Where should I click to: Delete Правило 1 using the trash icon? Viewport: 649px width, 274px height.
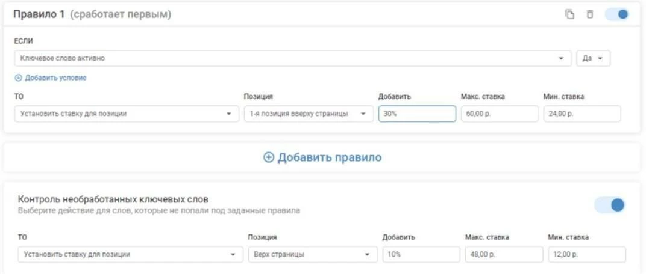pos(590,14)
